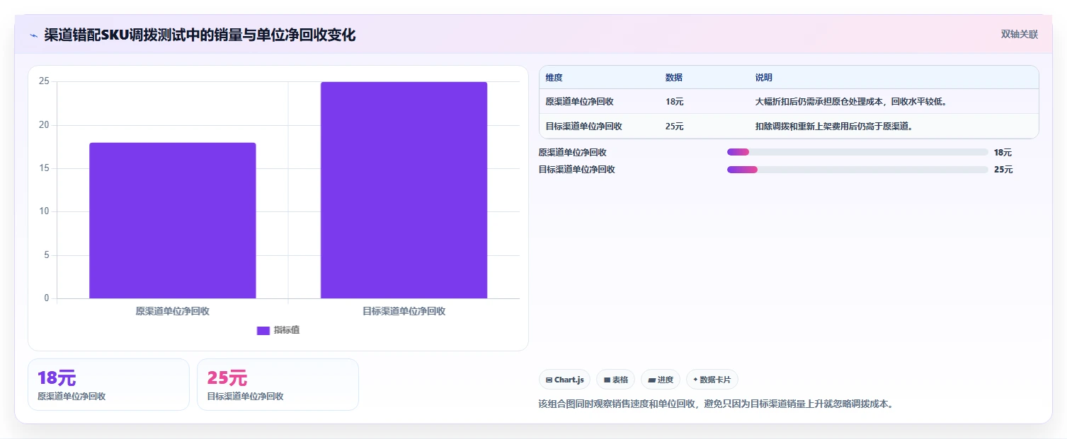Click the 原渠道单位净回收 bar in the chart

tap(172, 221)
